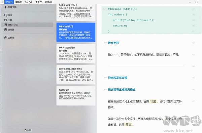This screenshot has height=133, width=202.
Task: Open the 编辑(E) menu
Action: point(19,2)
